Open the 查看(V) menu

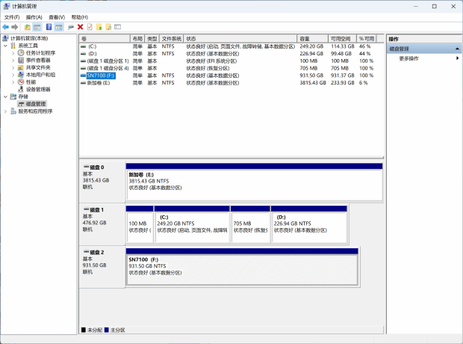tap(57, 17)
